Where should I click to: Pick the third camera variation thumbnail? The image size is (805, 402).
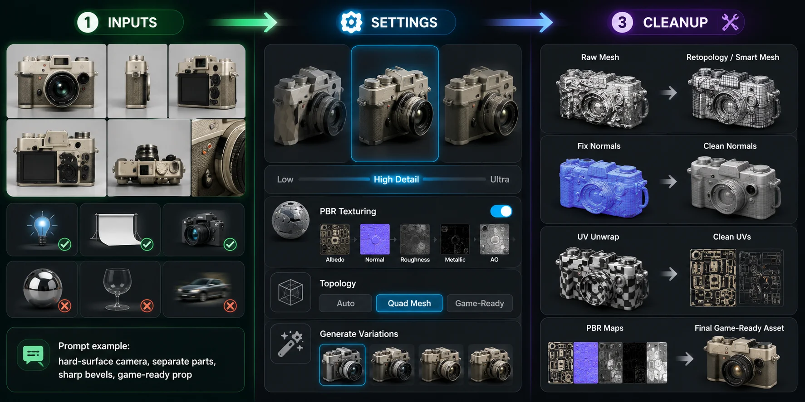tap(441, 365)
